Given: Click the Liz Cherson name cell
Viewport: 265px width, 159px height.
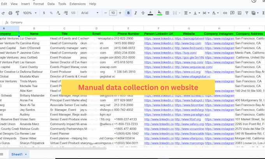Looking at the screenshot, I should pyautogui.click(x=34, y=38).
